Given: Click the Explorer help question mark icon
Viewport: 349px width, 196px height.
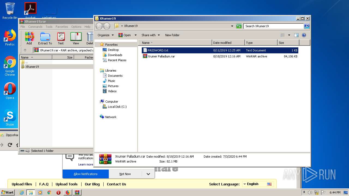Looking at the screenshot, I should coord(304,35).
